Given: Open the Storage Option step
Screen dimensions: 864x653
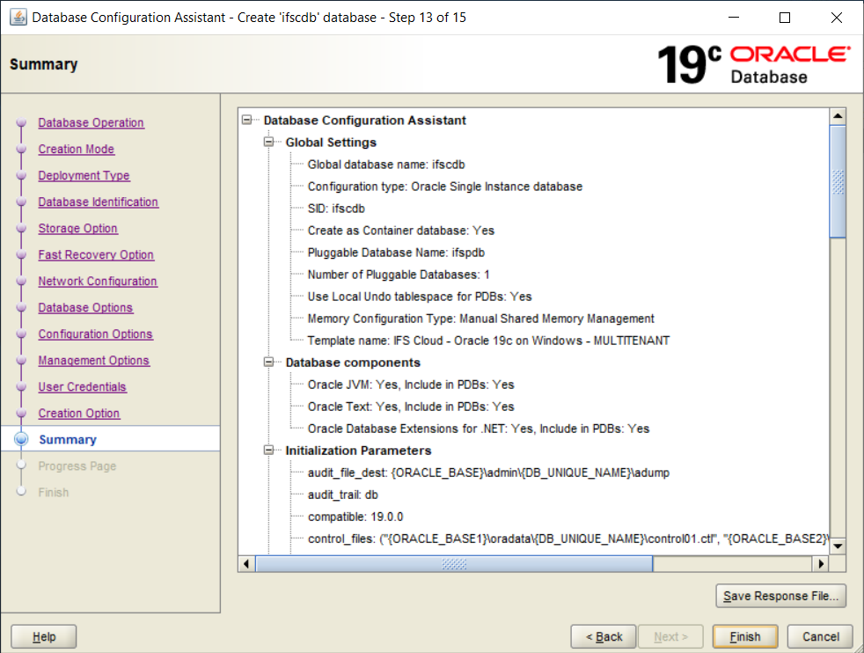Looking at the screenshot, I should (x=77, y=229).
